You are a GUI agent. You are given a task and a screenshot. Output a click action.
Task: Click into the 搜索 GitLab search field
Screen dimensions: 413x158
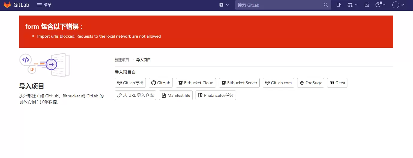click(x=279, y=5)
